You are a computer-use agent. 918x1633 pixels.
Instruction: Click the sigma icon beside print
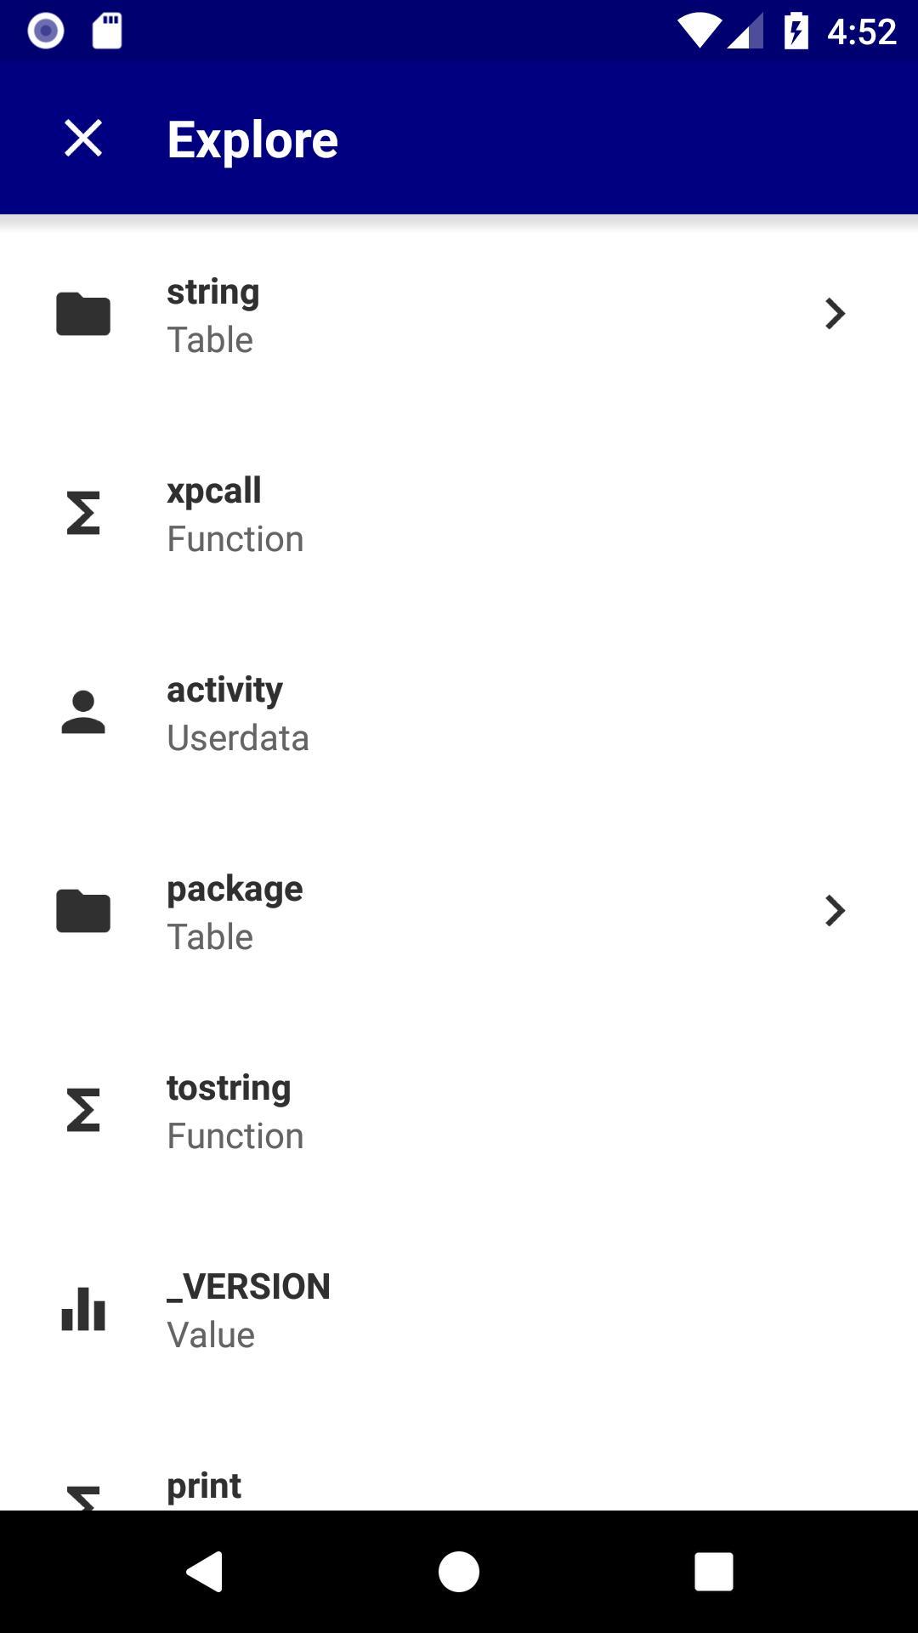(83, 1497)
